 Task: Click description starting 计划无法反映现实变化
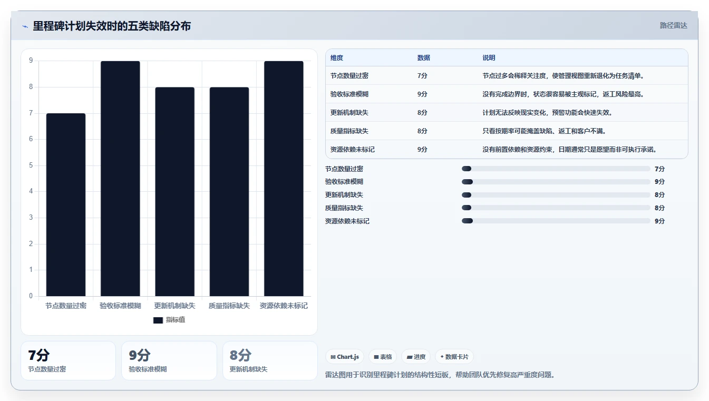coord(547,113)
